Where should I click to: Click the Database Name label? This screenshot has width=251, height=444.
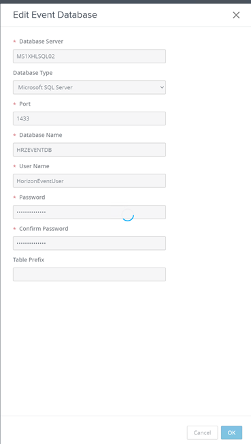click(x=41, y=135)
